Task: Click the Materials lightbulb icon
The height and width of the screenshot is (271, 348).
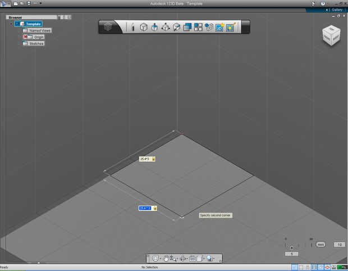Action: (x=231, y=27)
